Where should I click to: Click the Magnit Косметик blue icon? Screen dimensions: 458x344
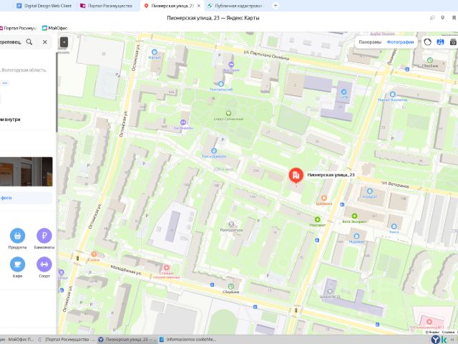(x=393, y=94)
